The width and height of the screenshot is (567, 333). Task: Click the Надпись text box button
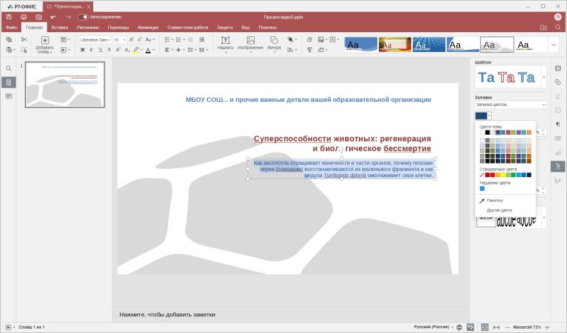pos(225,44)
